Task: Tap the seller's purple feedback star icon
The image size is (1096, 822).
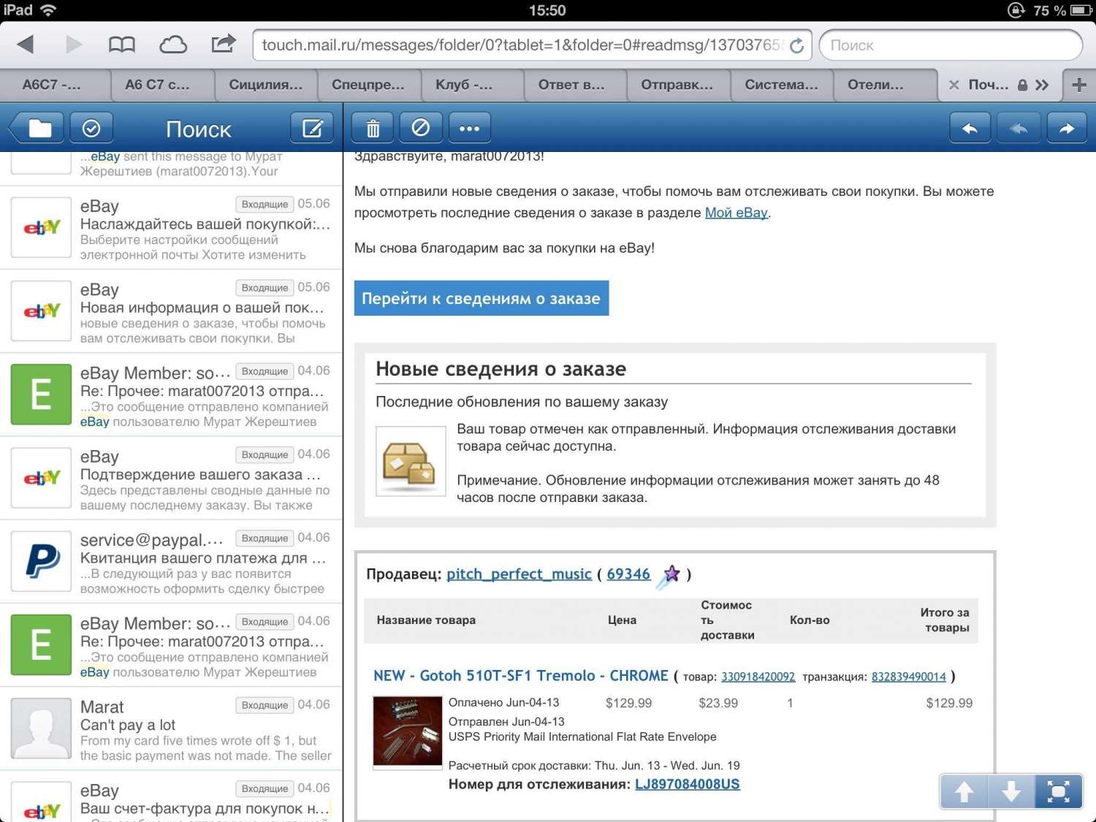Action: tap(669, 576)
